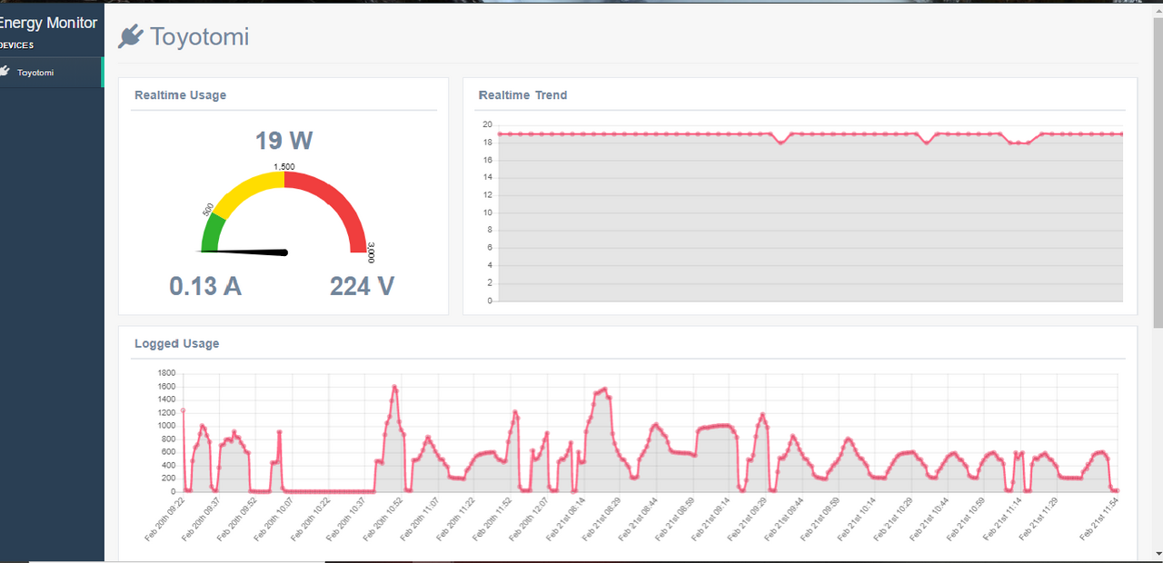
Task: Click the 500 gauge scale label
Action: pyautogui.click(x=208, y=210)
